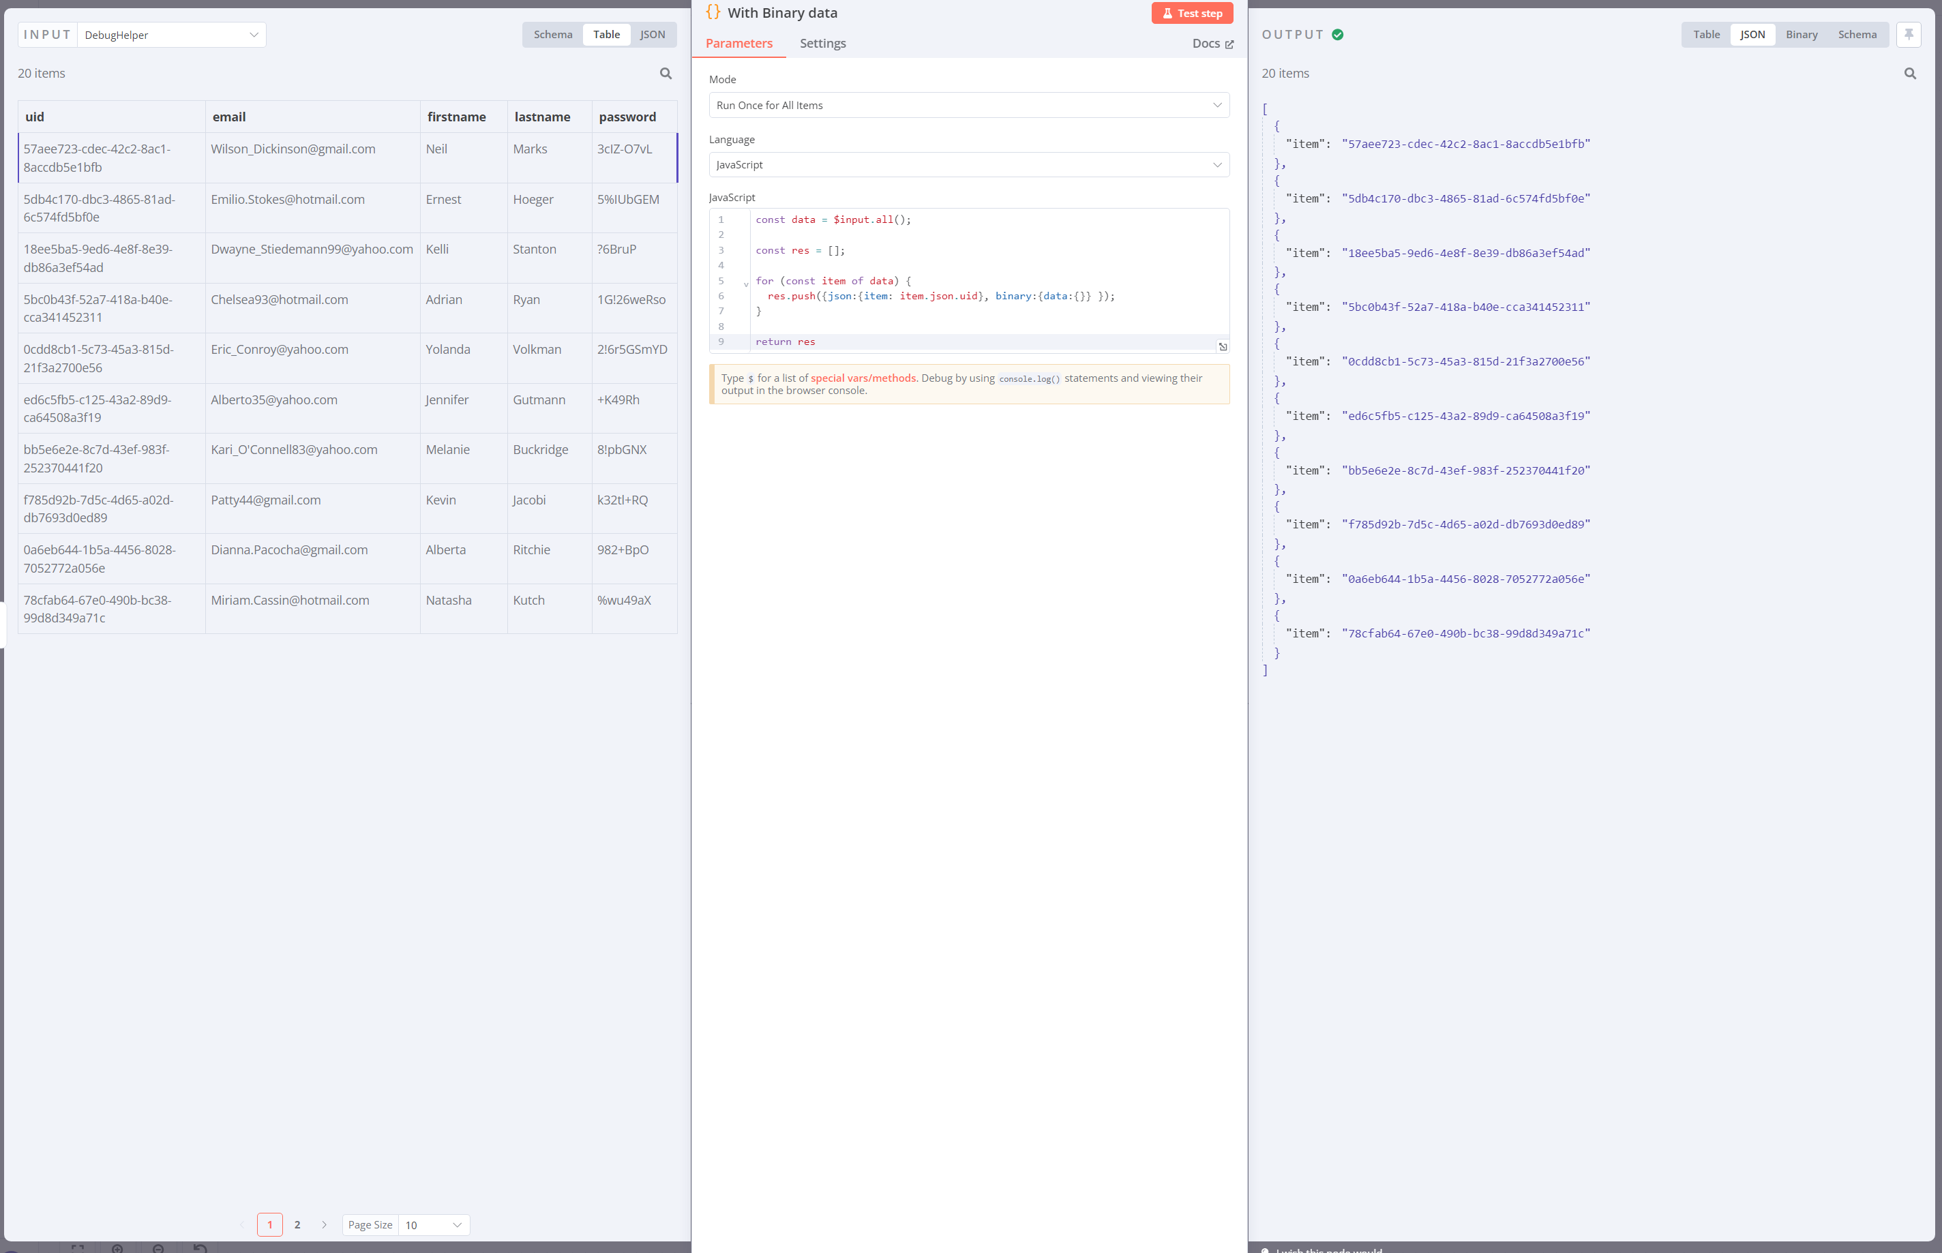Switch output view to Table
This screenshot has height=1253, width=1942.
click(x=1706, y=34)
